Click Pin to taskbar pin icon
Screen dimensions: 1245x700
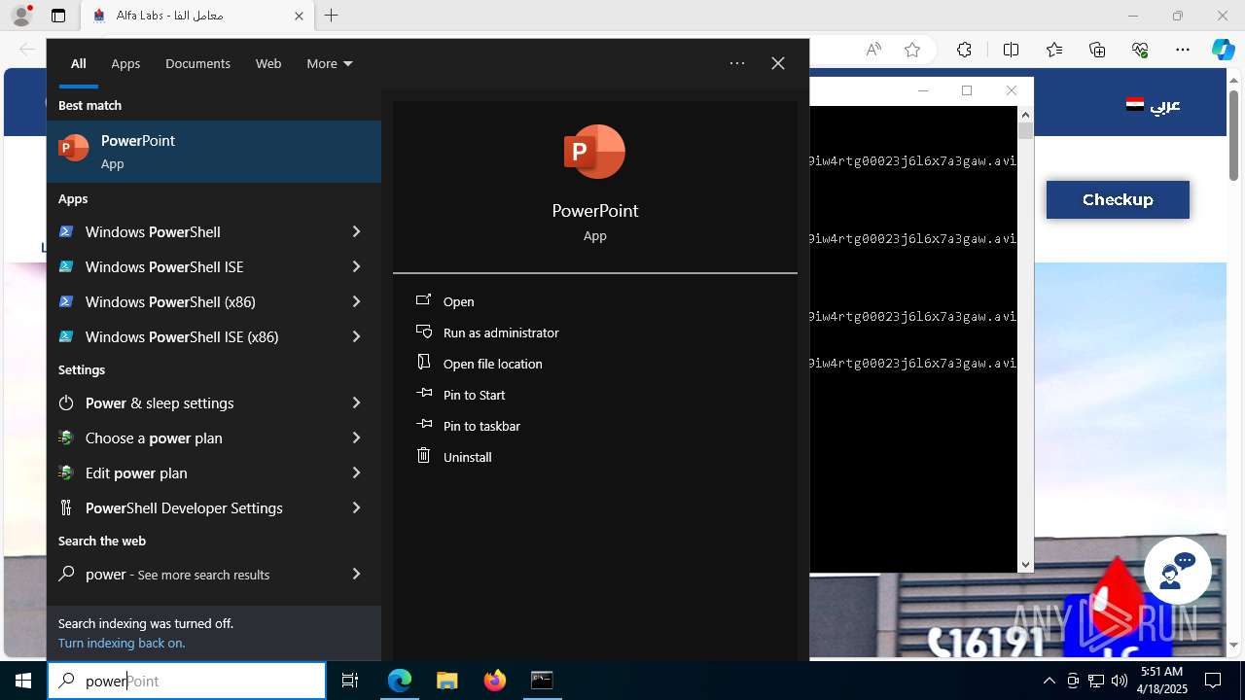click(x=423, y=425)
